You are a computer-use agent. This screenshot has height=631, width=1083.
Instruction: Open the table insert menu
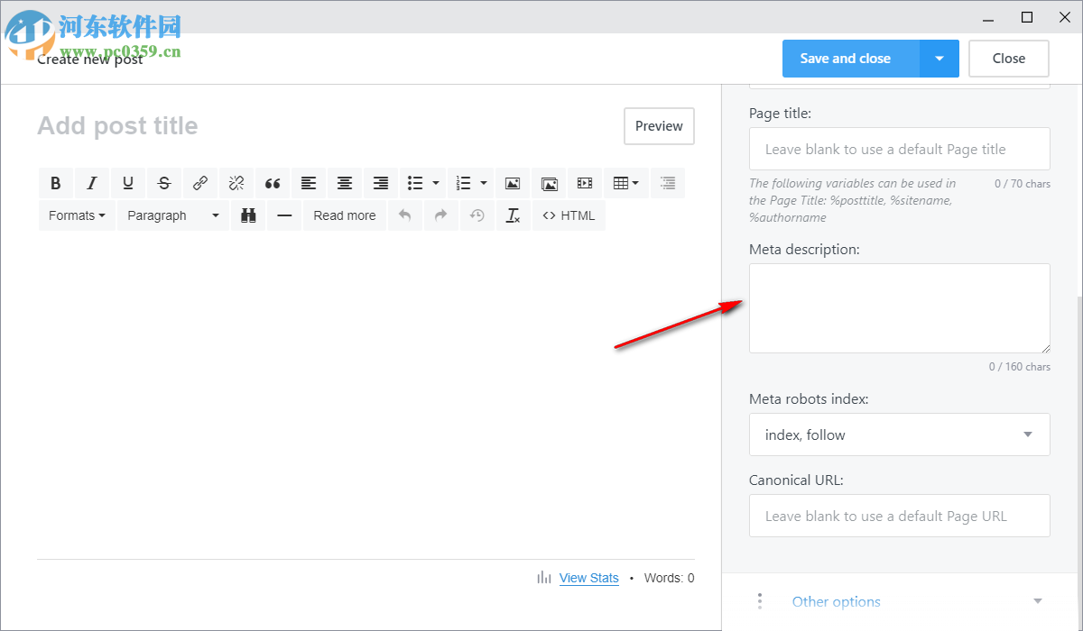[x=625, y=183]
